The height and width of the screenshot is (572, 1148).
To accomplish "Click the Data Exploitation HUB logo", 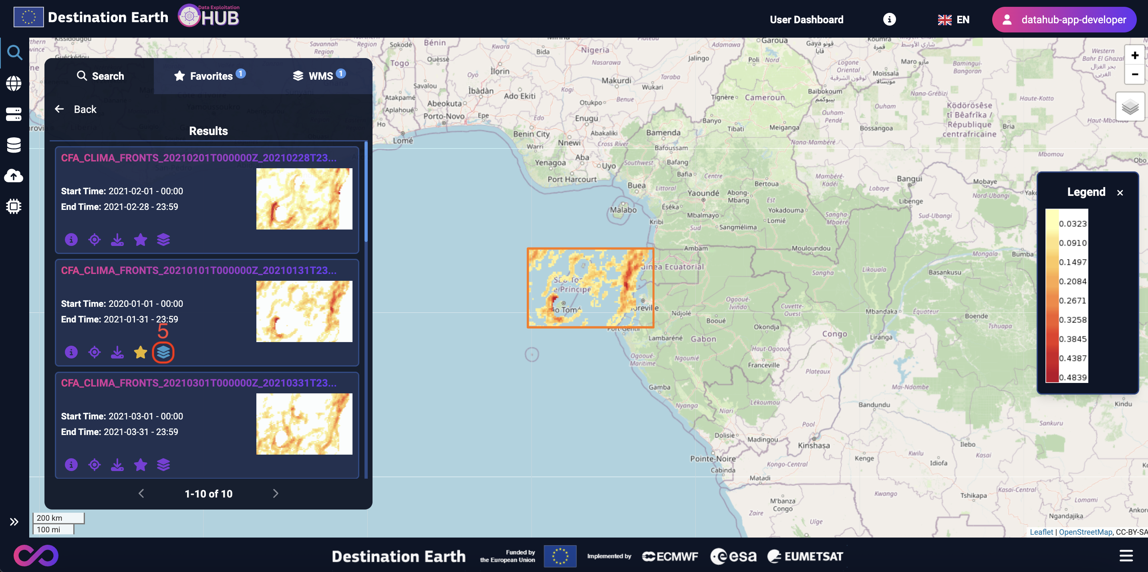I will pyautogui.click(x=209, y=16).
